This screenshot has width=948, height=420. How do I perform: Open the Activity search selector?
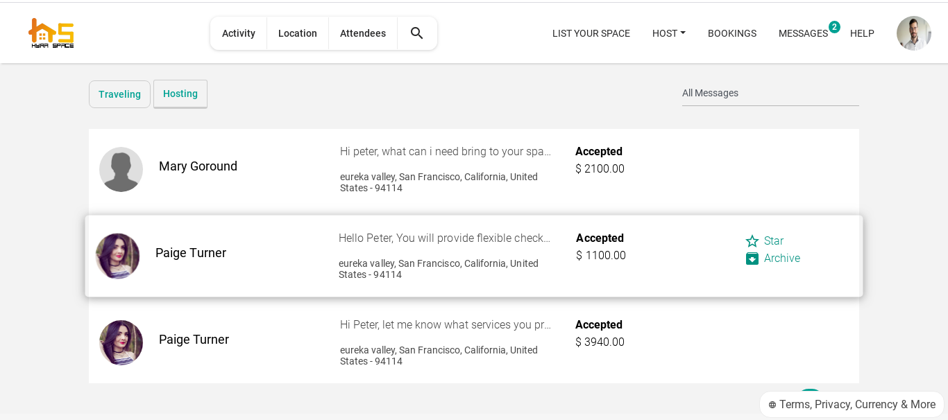(x=239, y=33)
